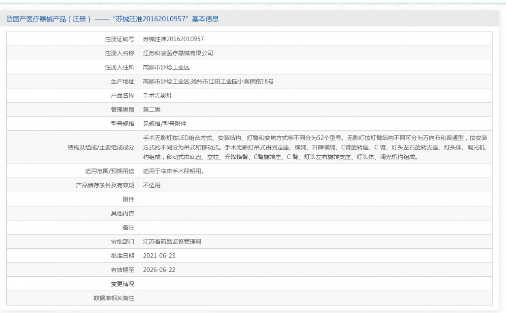Click the label 管理类别

123,109
